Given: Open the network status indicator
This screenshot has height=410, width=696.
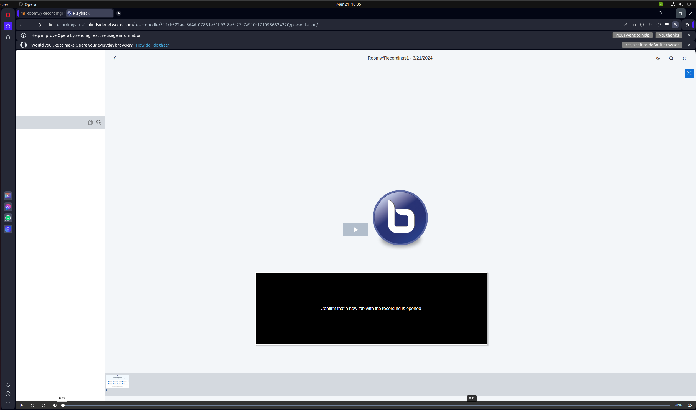Looking at the screenshot, I should click(x=673, y=4).
